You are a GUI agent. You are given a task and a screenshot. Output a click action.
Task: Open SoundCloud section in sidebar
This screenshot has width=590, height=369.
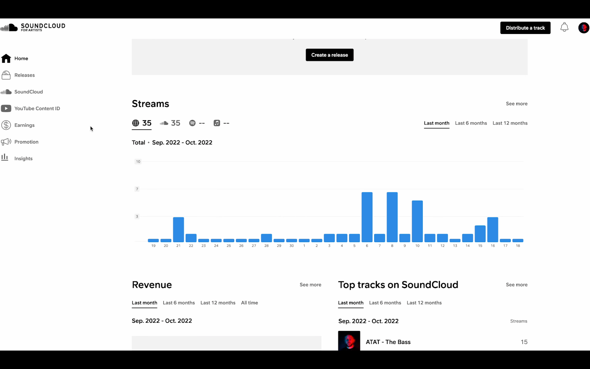[x=28, y=92]
